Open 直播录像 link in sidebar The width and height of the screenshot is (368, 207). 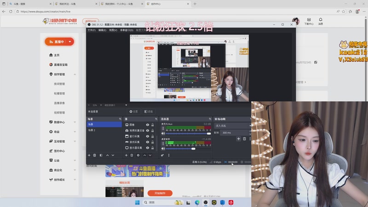pyautogui.click(x=59, y=103)
